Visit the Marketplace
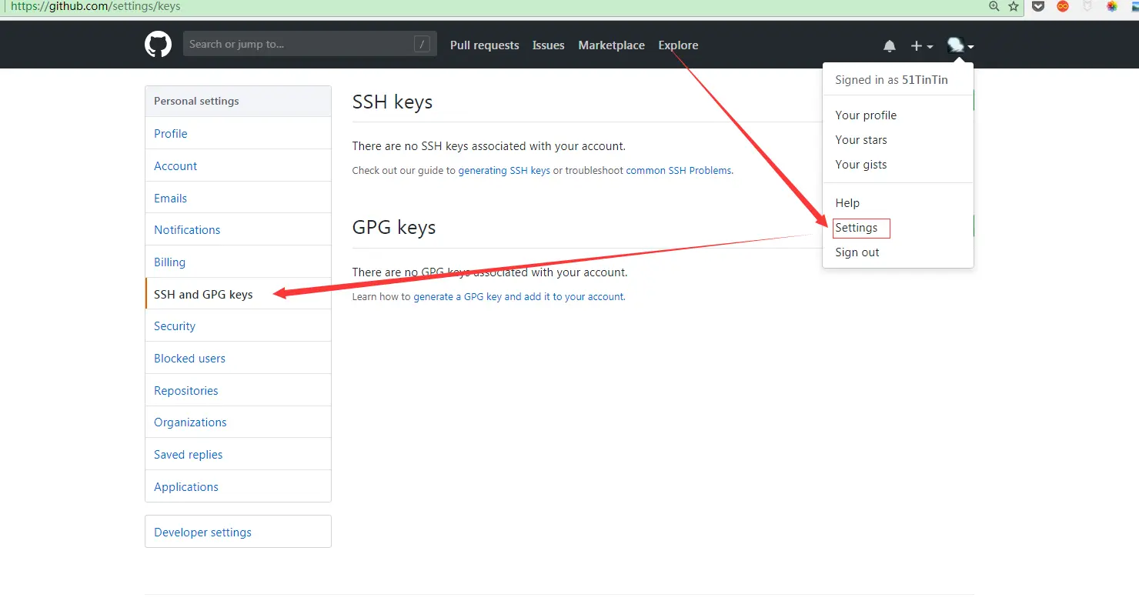The width and height of the screenshot is (1139, 611). (612, 45)
